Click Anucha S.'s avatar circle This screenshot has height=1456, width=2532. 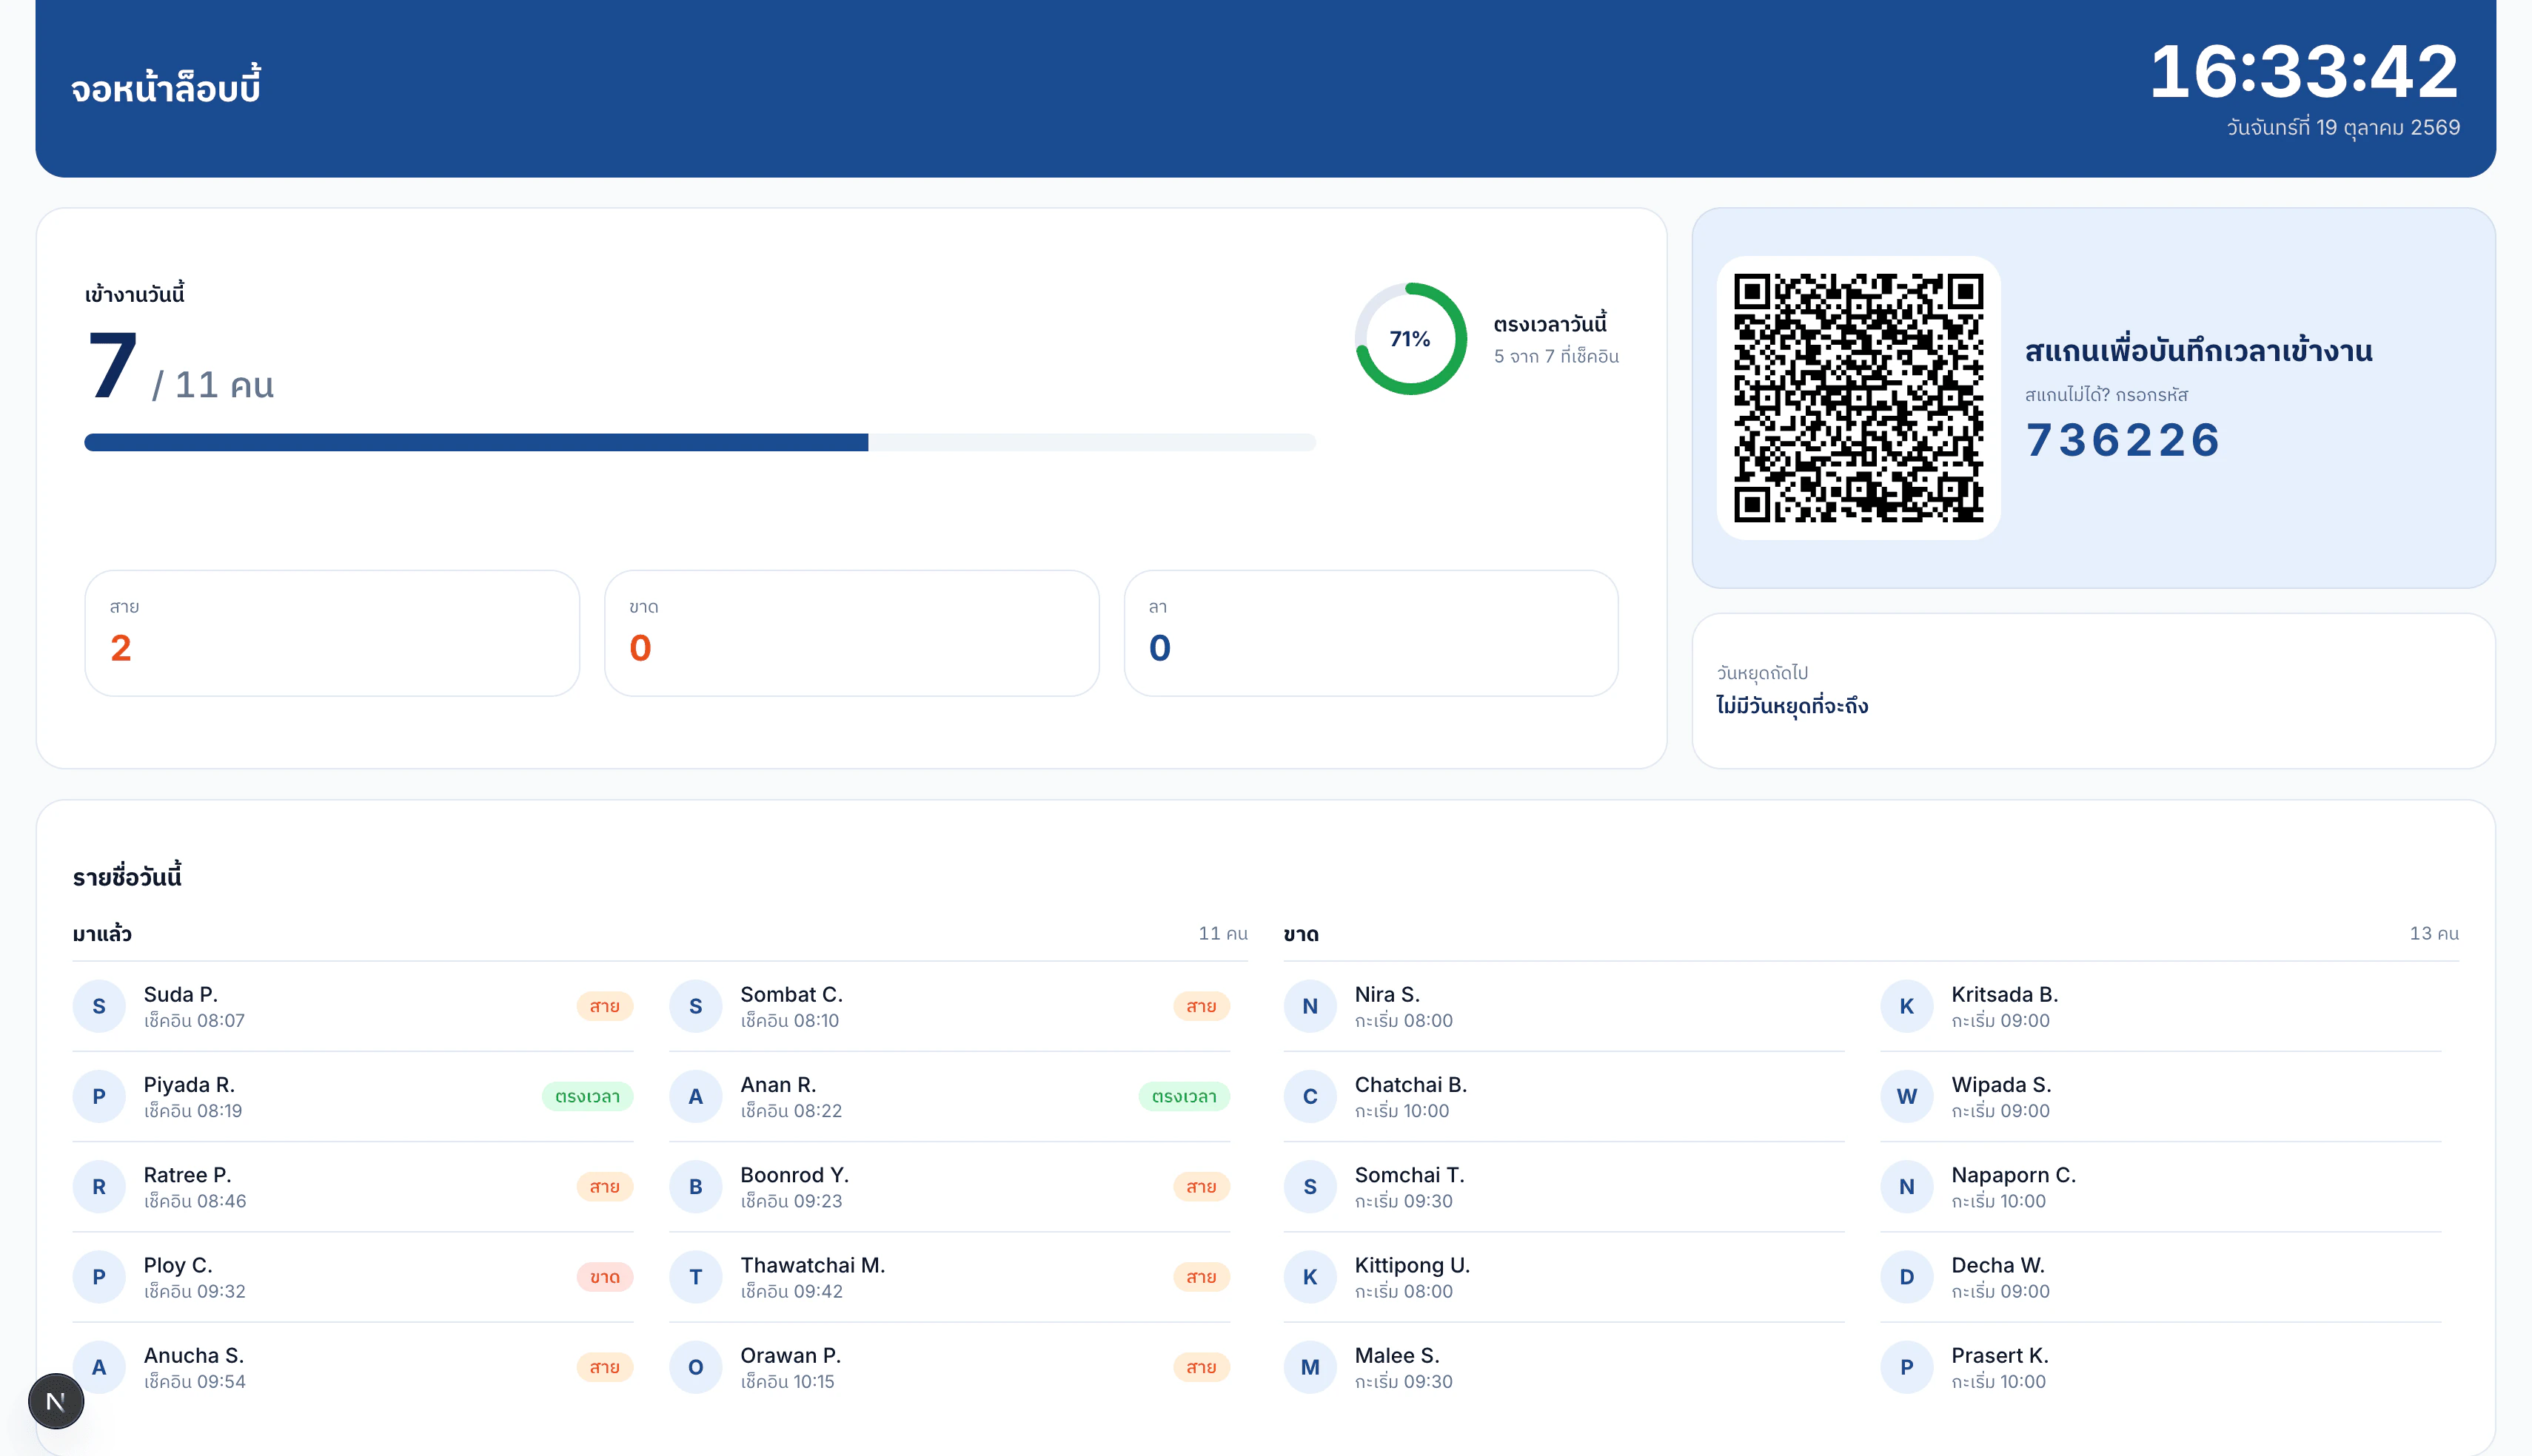pos(99,1367)
